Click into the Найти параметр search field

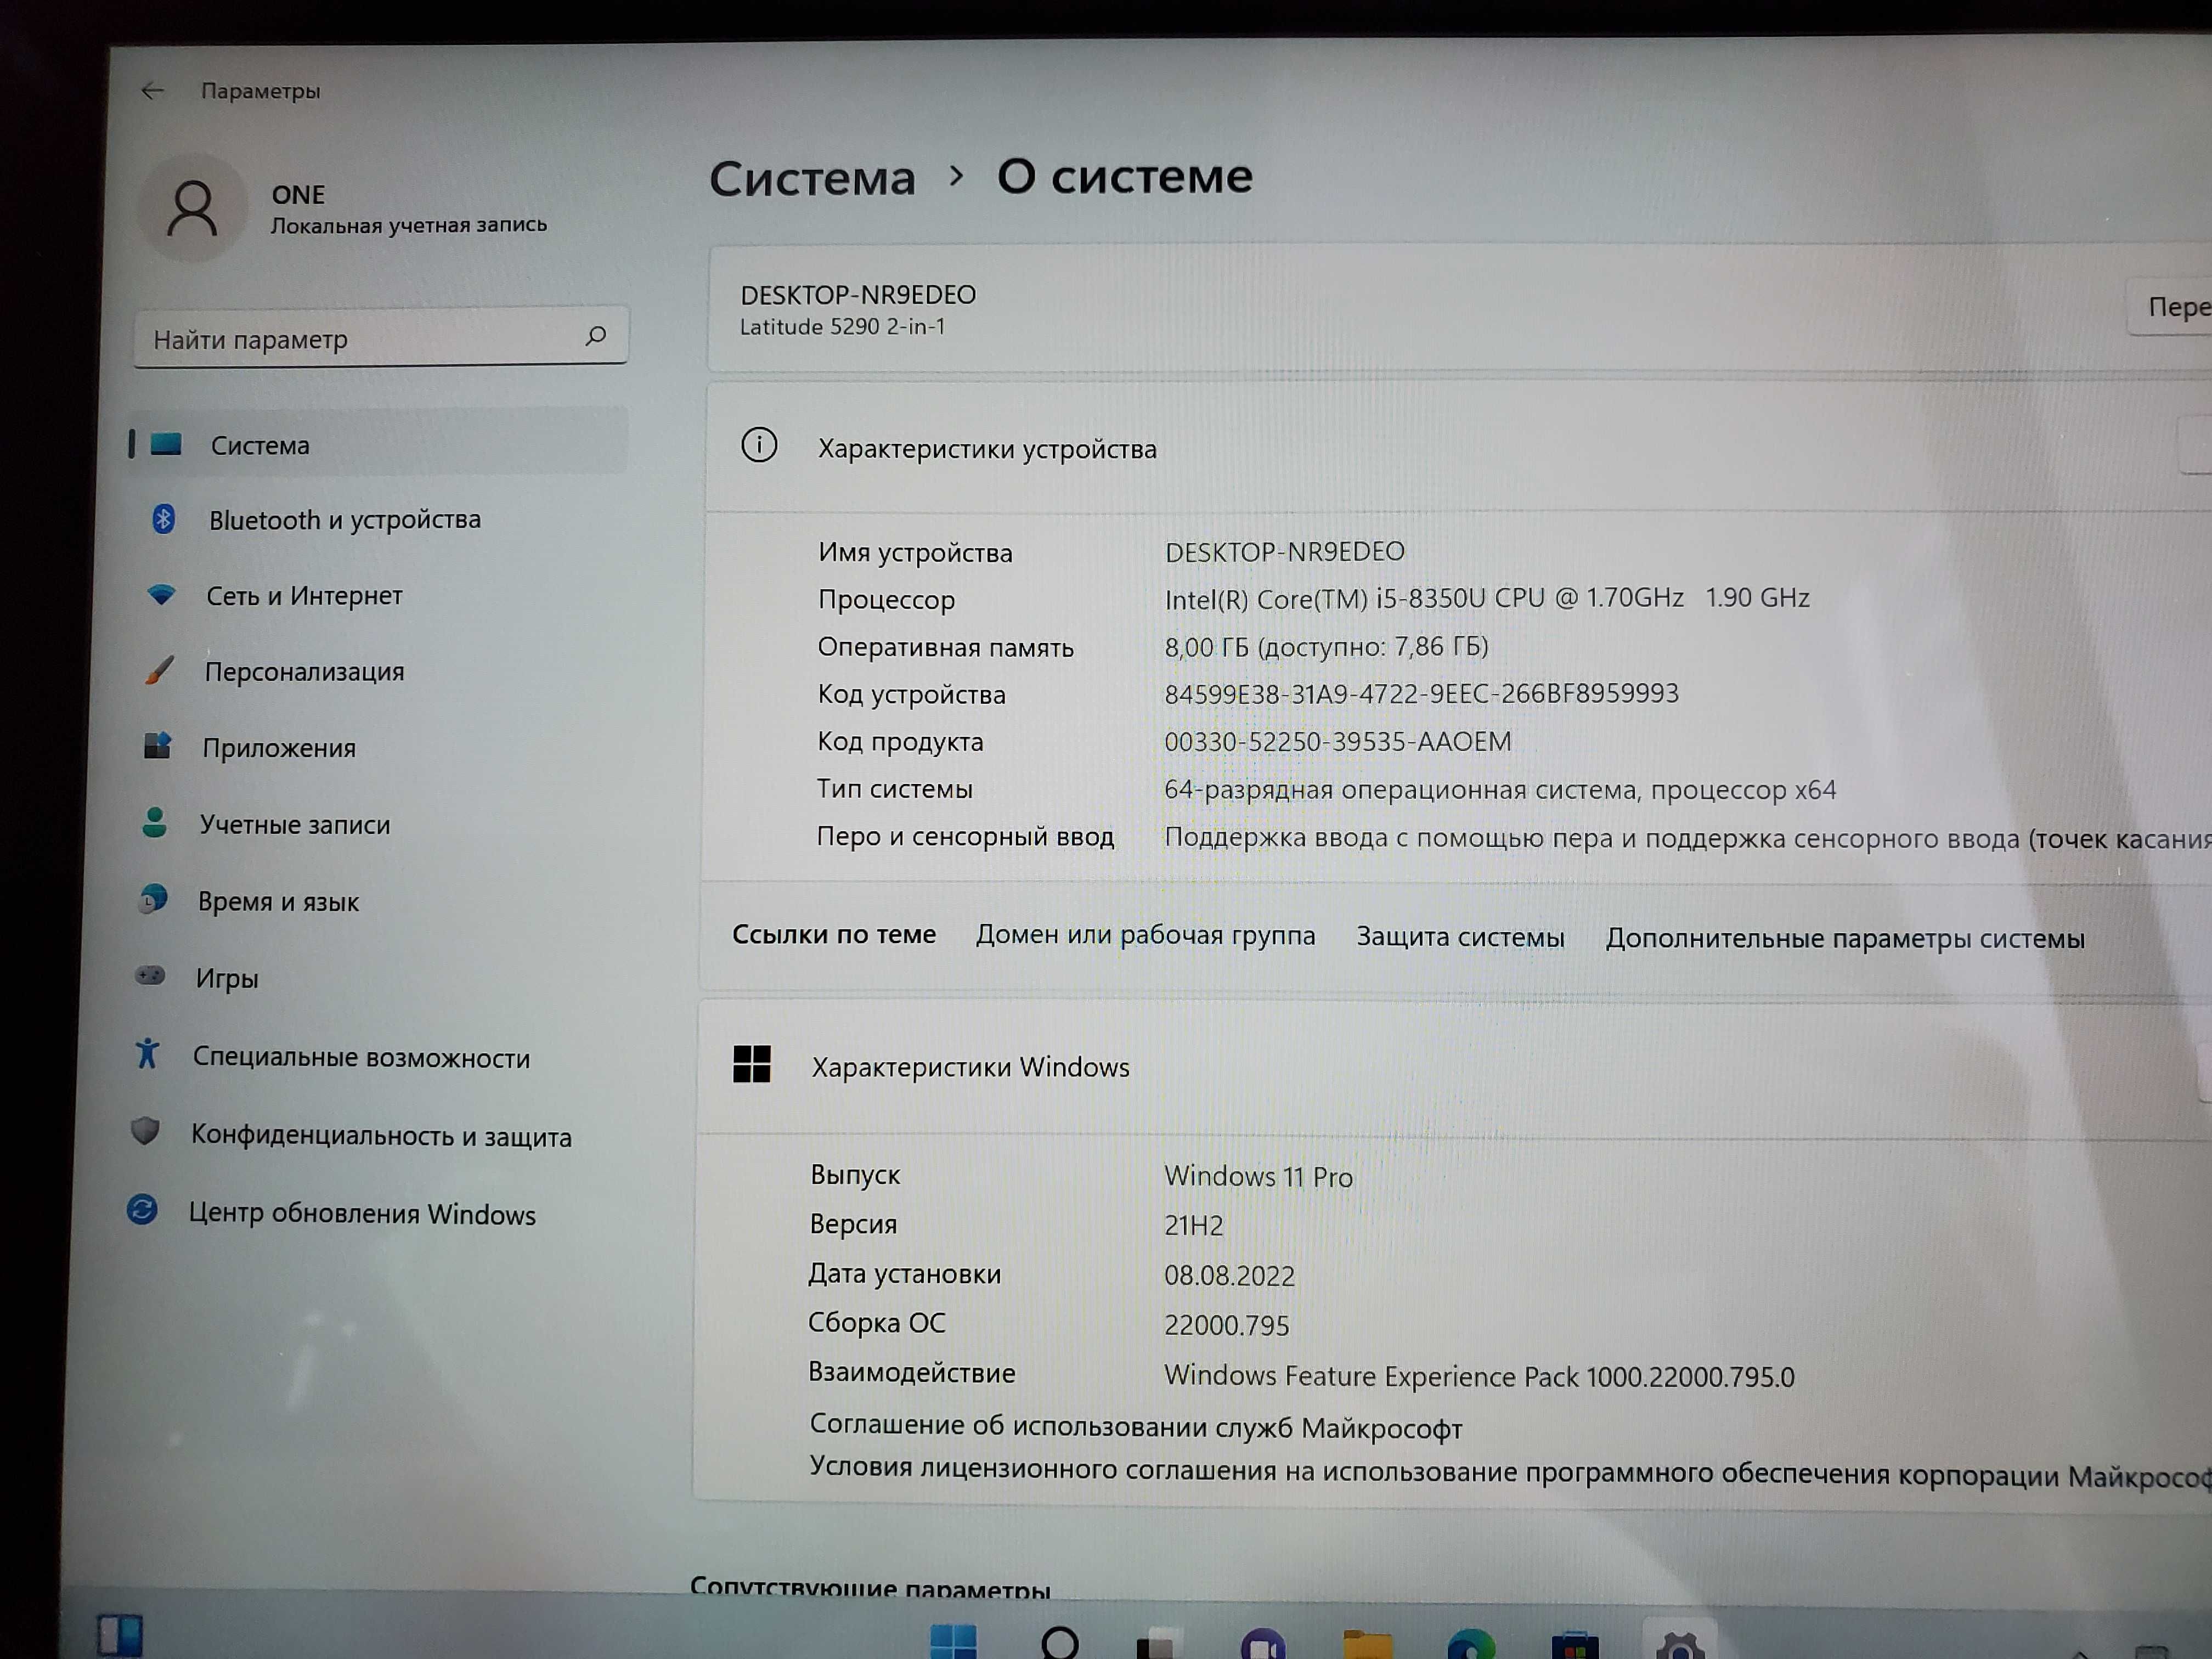point(380,338)
